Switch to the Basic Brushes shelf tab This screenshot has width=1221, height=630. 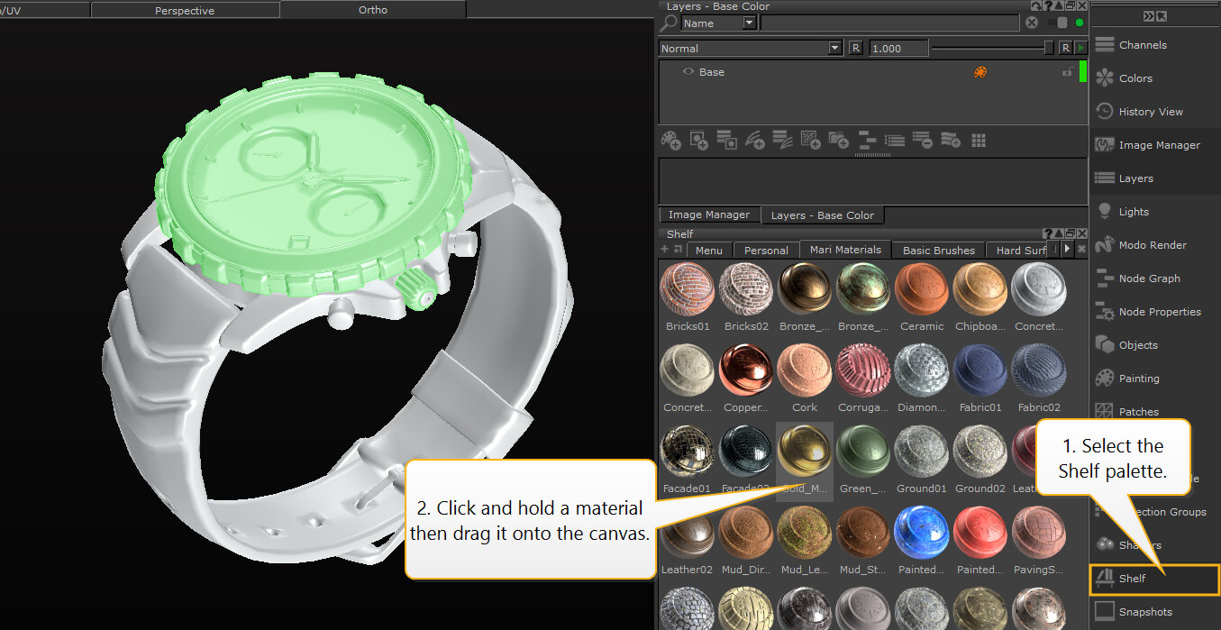pyautogui.click(x=938, y=251)
